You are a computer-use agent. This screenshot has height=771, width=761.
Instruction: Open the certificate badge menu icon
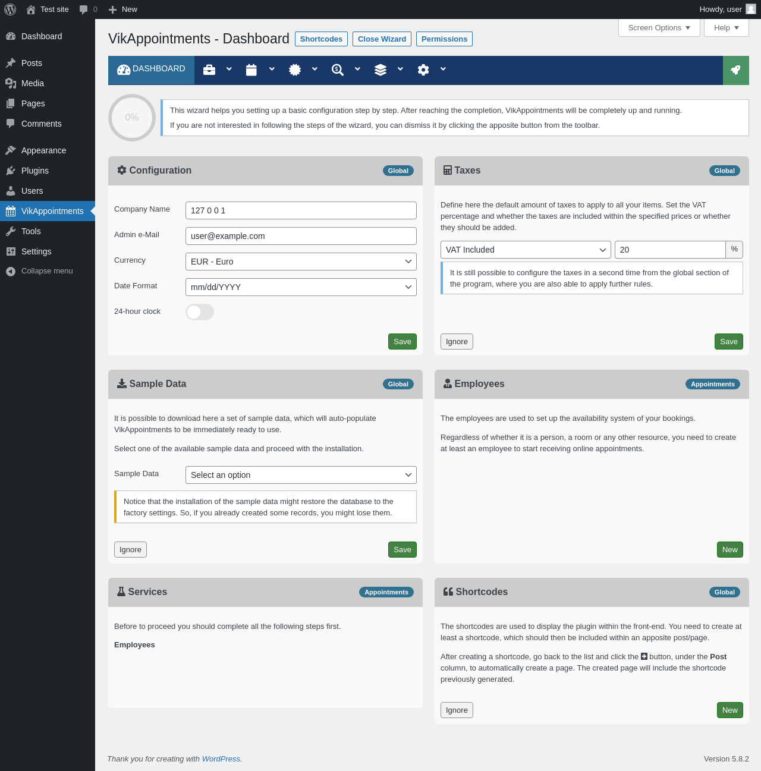click(x=295, y=70)
